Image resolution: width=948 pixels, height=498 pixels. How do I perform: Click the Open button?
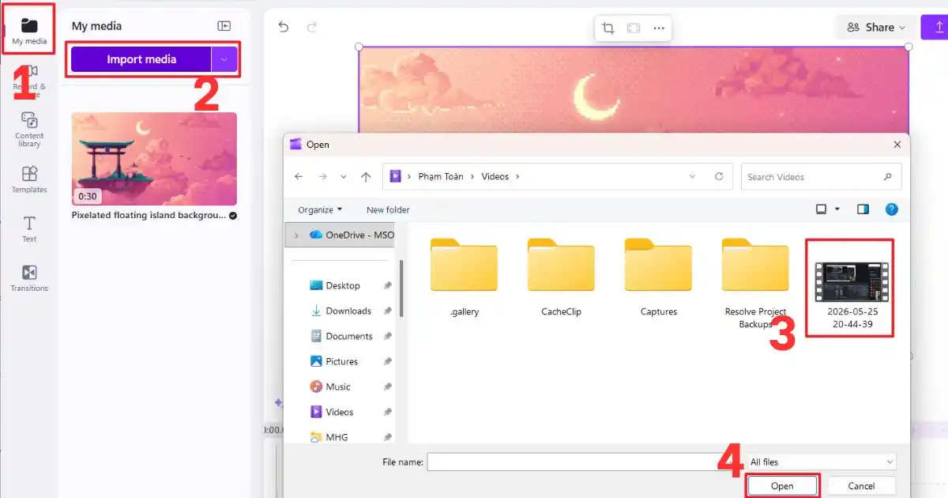pos(782,486)
